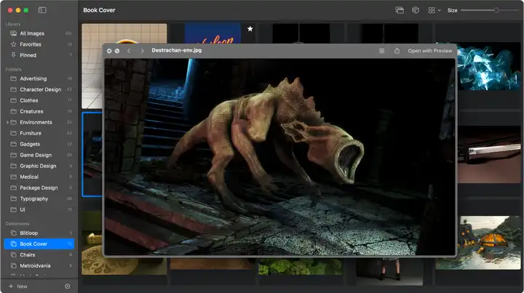Viewport: 524px width, 293px height.
Task: Open the Clothes folder
Action: pyautogui.click(x=39, y=100)
